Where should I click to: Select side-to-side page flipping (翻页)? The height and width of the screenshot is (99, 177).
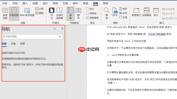78,13
